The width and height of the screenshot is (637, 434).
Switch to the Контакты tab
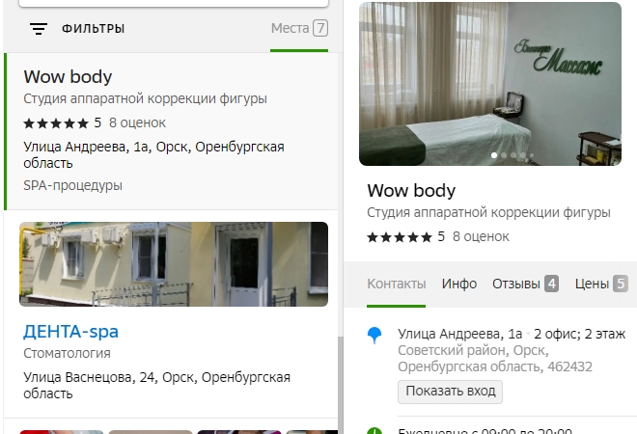[396, 284]
